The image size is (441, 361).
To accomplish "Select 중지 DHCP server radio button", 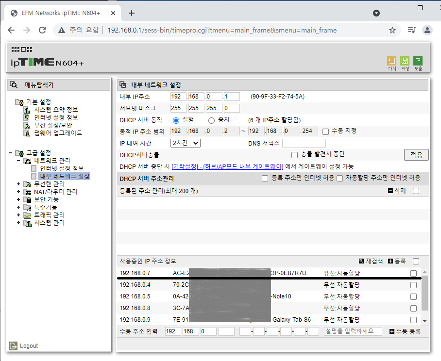I will (211, 120).
